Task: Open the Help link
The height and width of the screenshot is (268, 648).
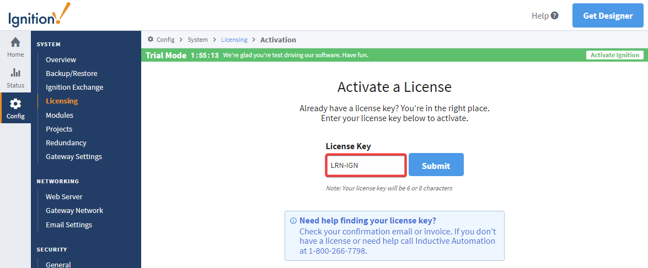Action: pos(540,15)
